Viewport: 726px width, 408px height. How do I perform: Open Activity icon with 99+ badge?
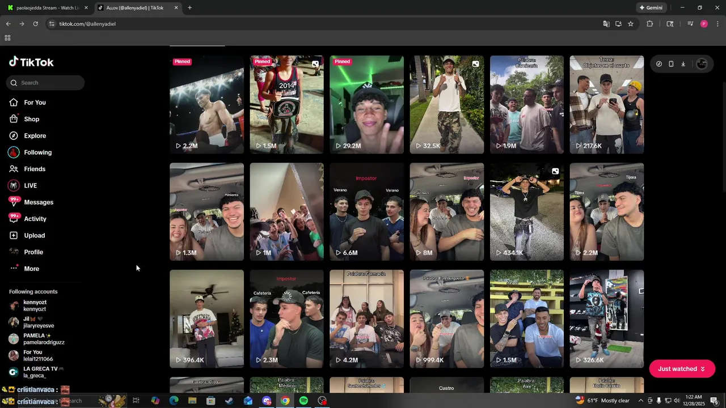tap(14, 219)
